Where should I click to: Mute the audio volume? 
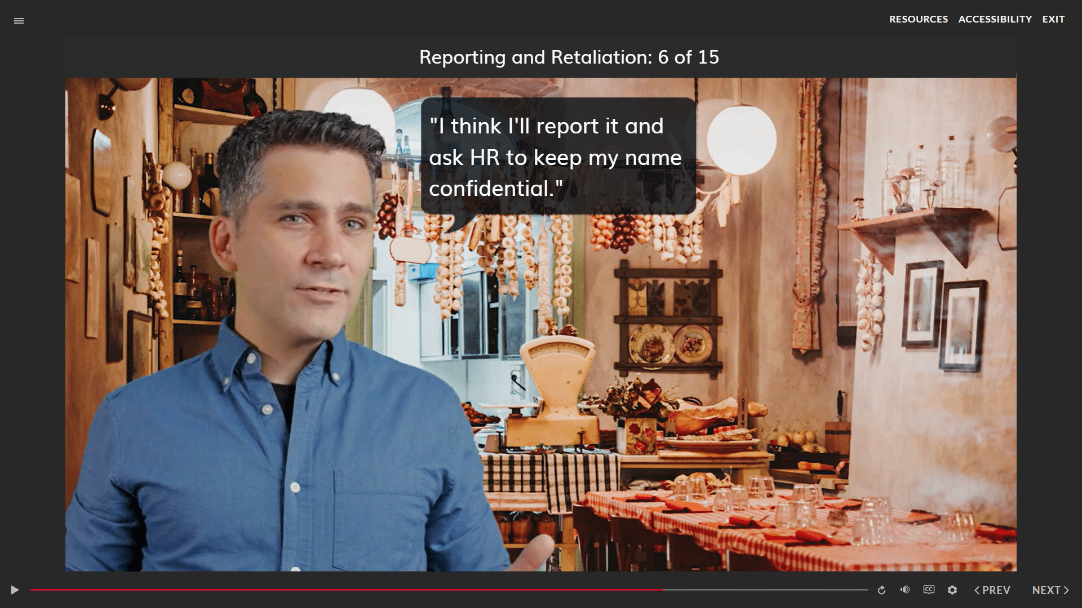point(905,589)
